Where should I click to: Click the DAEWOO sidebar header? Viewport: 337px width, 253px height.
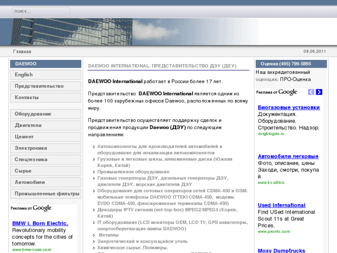coord(45,64)
